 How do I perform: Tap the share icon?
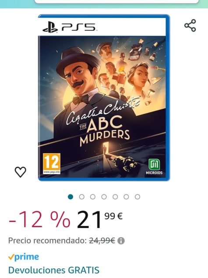pos(190,25)
